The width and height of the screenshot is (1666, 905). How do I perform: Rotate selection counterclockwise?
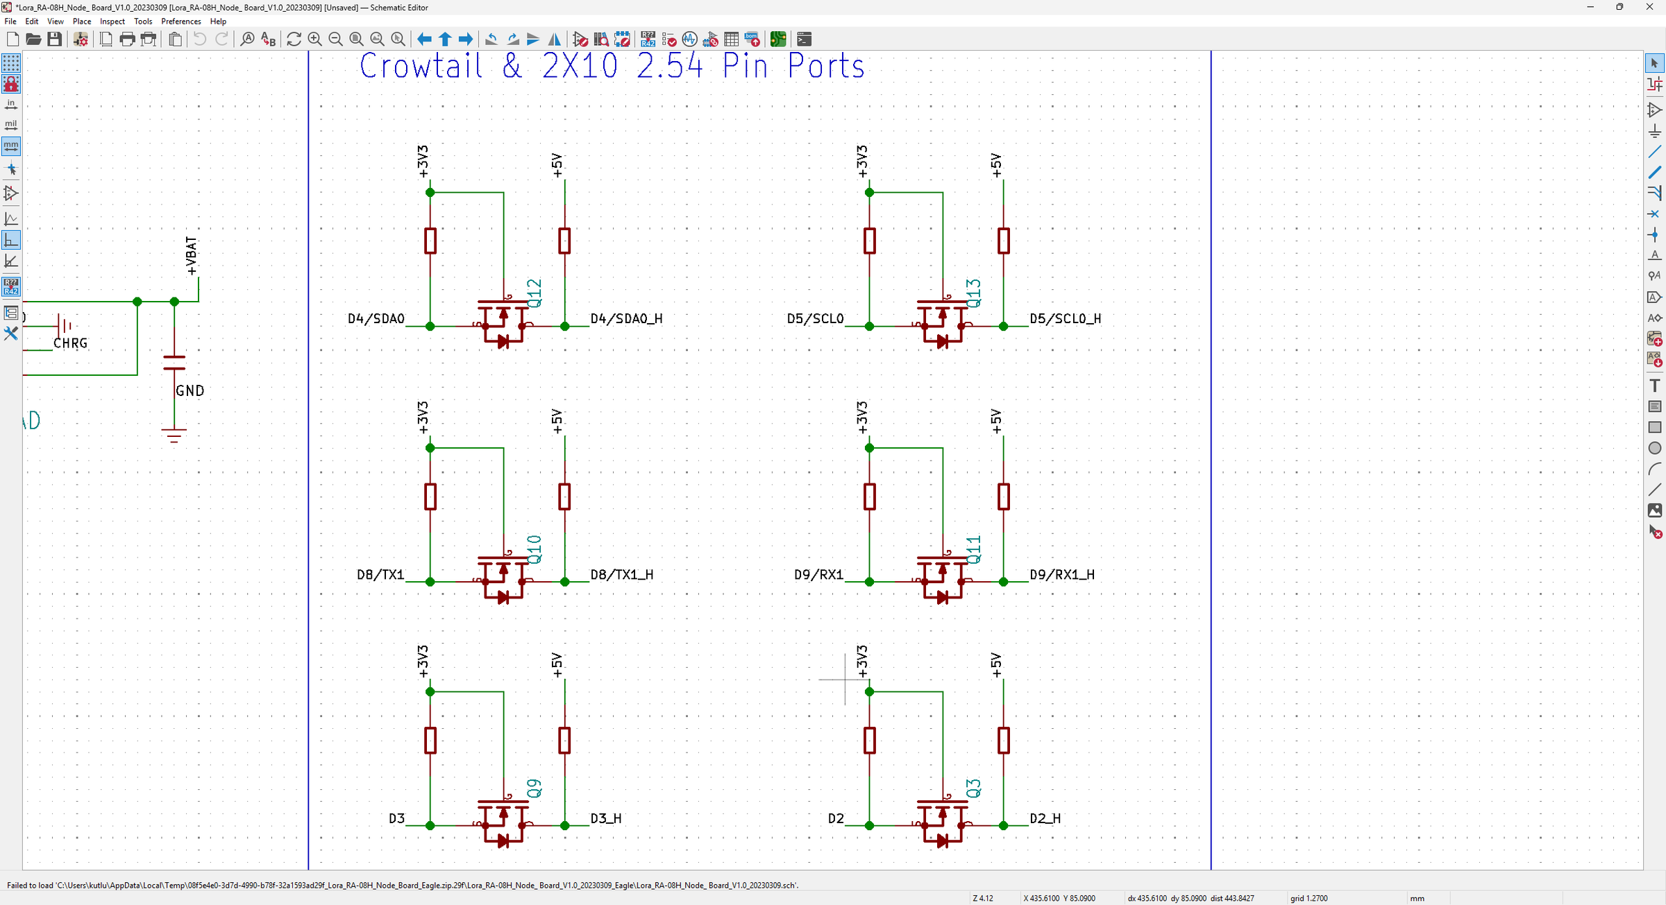(x=491, y=40)
